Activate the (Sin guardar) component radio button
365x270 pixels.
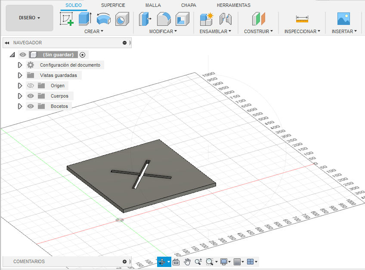coord(83,55)
